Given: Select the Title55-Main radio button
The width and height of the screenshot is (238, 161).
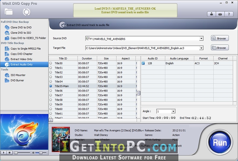Looking at the screenshot, I should 51,86.
